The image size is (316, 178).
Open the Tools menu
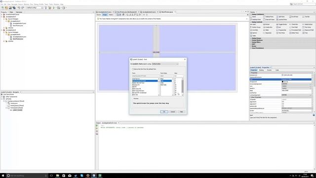[51, 4]
